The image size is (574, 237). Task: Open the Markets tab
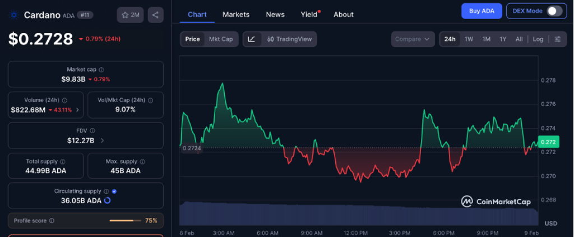coord(236,15)
